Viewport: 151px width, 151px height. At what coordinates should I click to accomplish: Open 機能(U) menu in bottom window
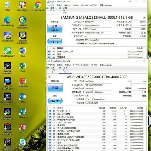pos(68,65)
